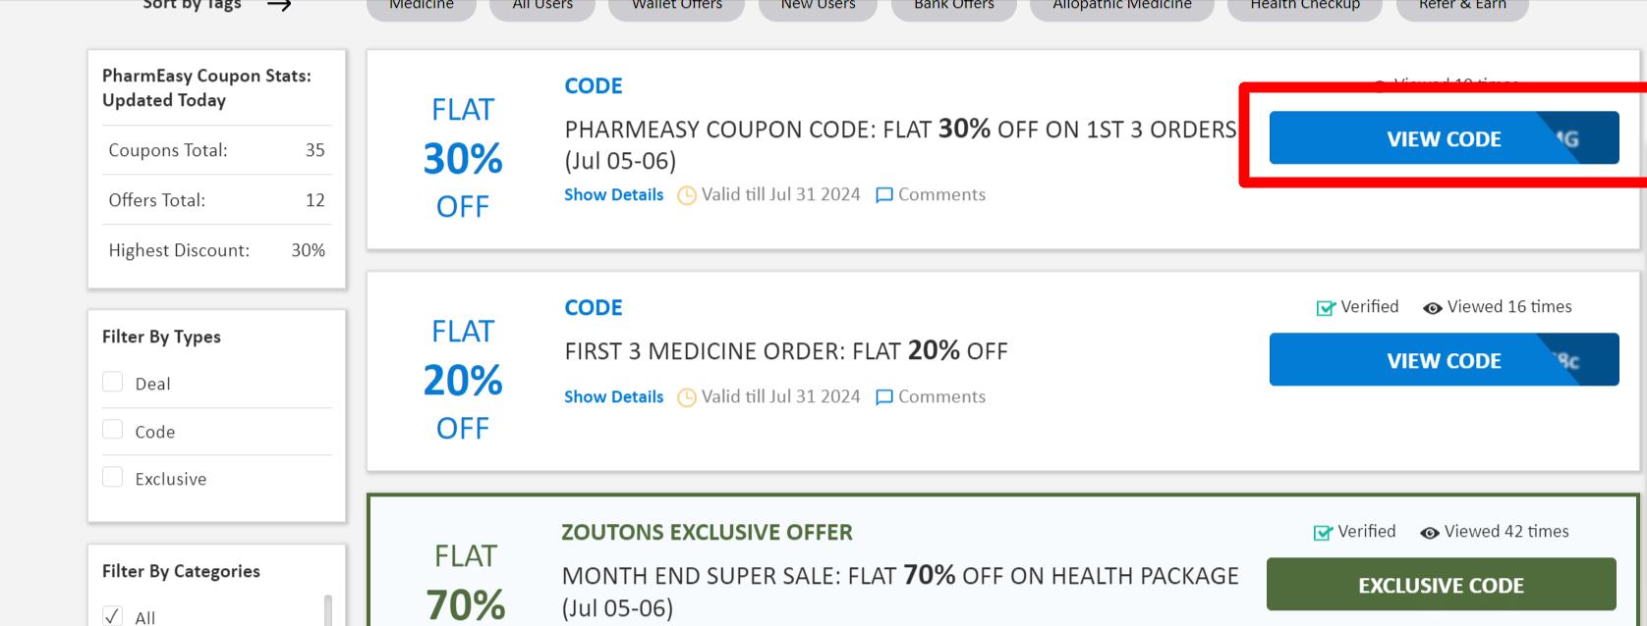Click the Filter By Categories scrollbar
The image size is (1647, 626).
(328, 609)
